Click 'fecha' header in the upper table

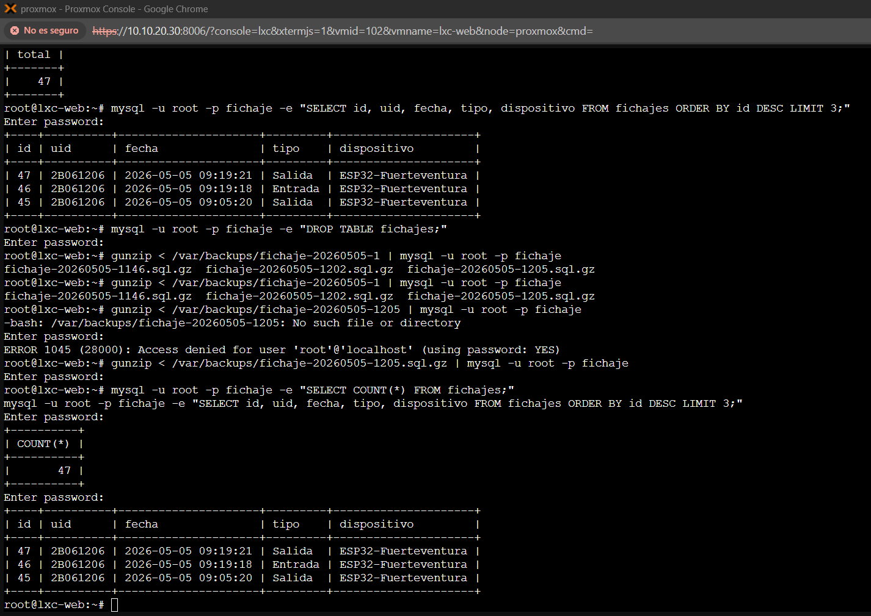pyautogui.click(x=142, y=148)
